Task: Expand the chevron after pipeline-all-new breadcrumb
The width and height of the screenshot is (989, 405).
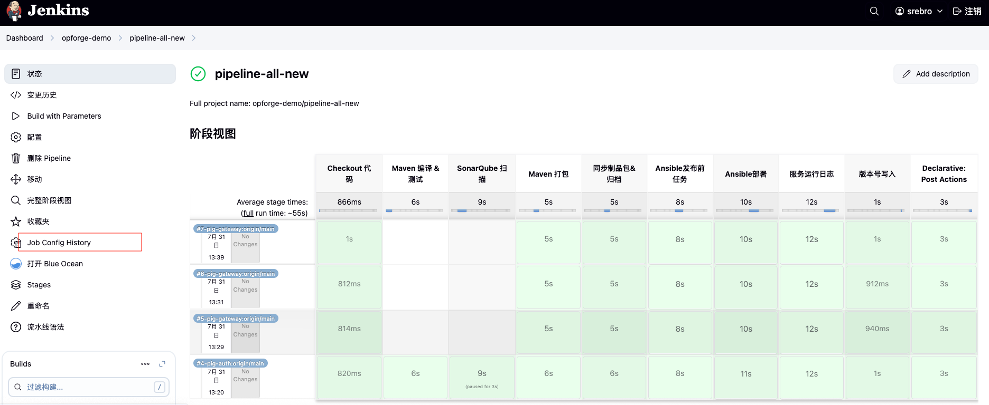Action: 194,38
